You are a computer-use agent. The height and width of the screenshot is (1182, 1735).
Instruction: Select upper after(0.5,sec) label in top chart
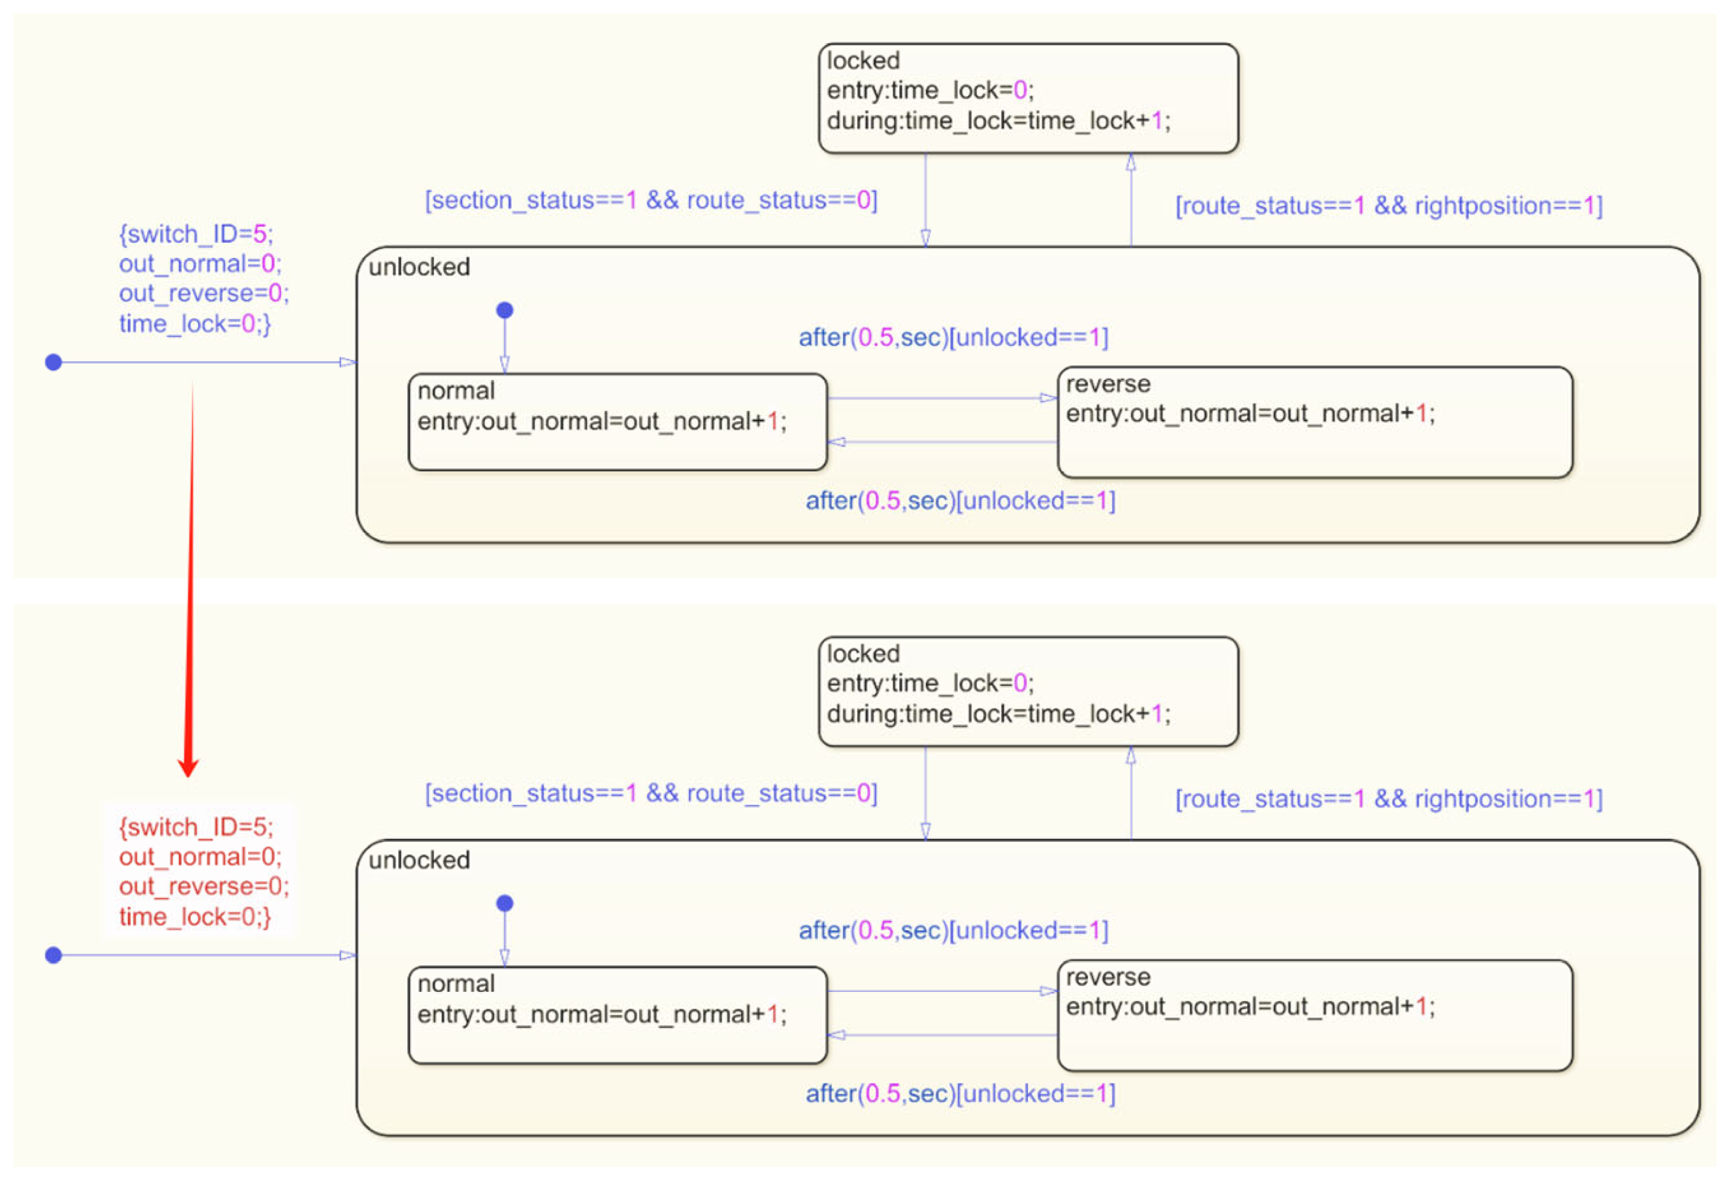point(953,337)
